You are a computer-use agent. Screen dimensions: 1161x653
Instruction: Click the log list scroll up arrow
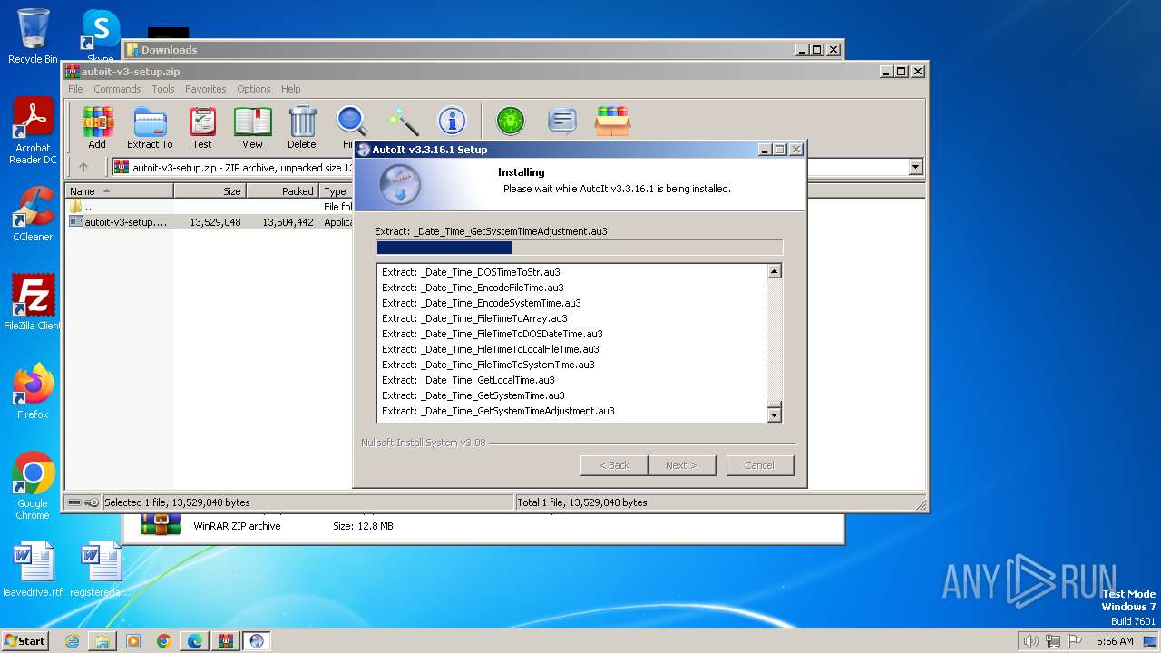point(774,271)
